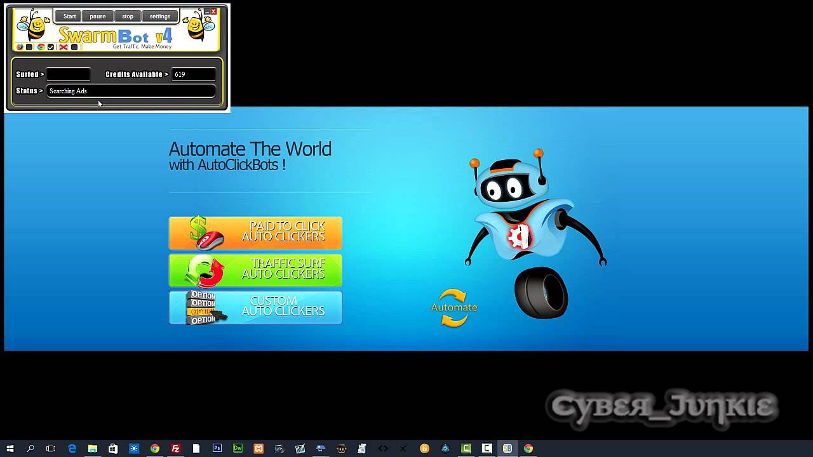813x457 pixels.
Task: Open File Explorer from the taskbar
Action: [x=93, y=448]
